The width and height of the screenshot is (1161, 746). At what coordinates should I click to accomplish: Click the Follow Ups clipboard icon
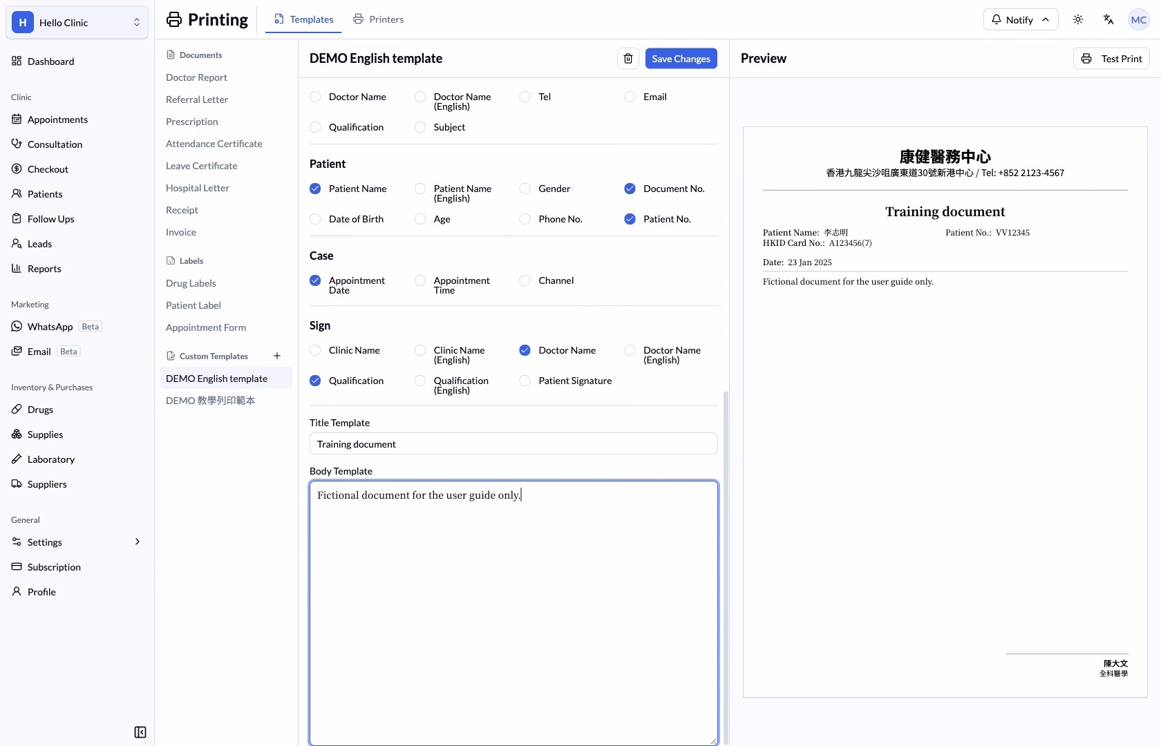[17, 218]
